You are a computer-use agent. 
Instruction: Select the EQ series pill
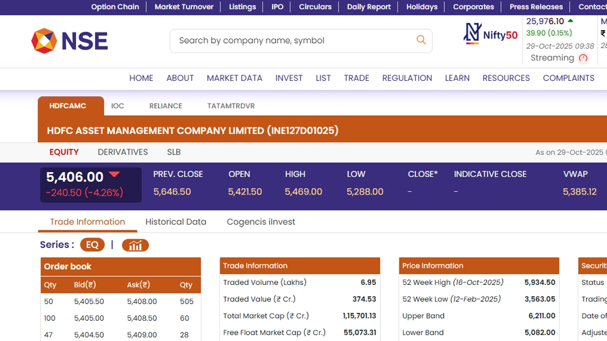click(92, 245)
